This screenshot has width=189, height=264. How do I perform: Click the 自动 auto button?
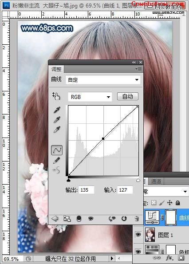click(x=128, y=96)
